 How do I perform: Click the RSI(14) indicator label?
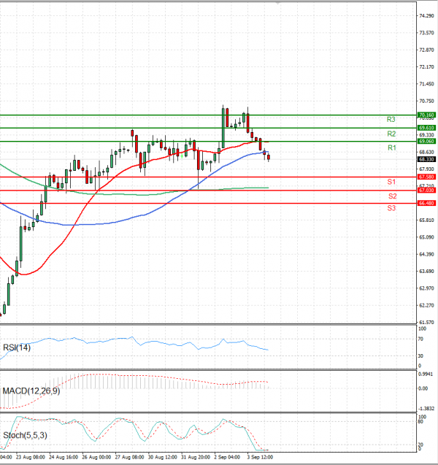[x=17, y=347]
